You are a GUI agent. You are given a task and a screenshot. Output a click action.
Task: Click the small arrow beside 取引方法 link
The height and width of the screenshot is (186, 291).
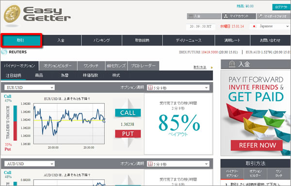(212, 68)
